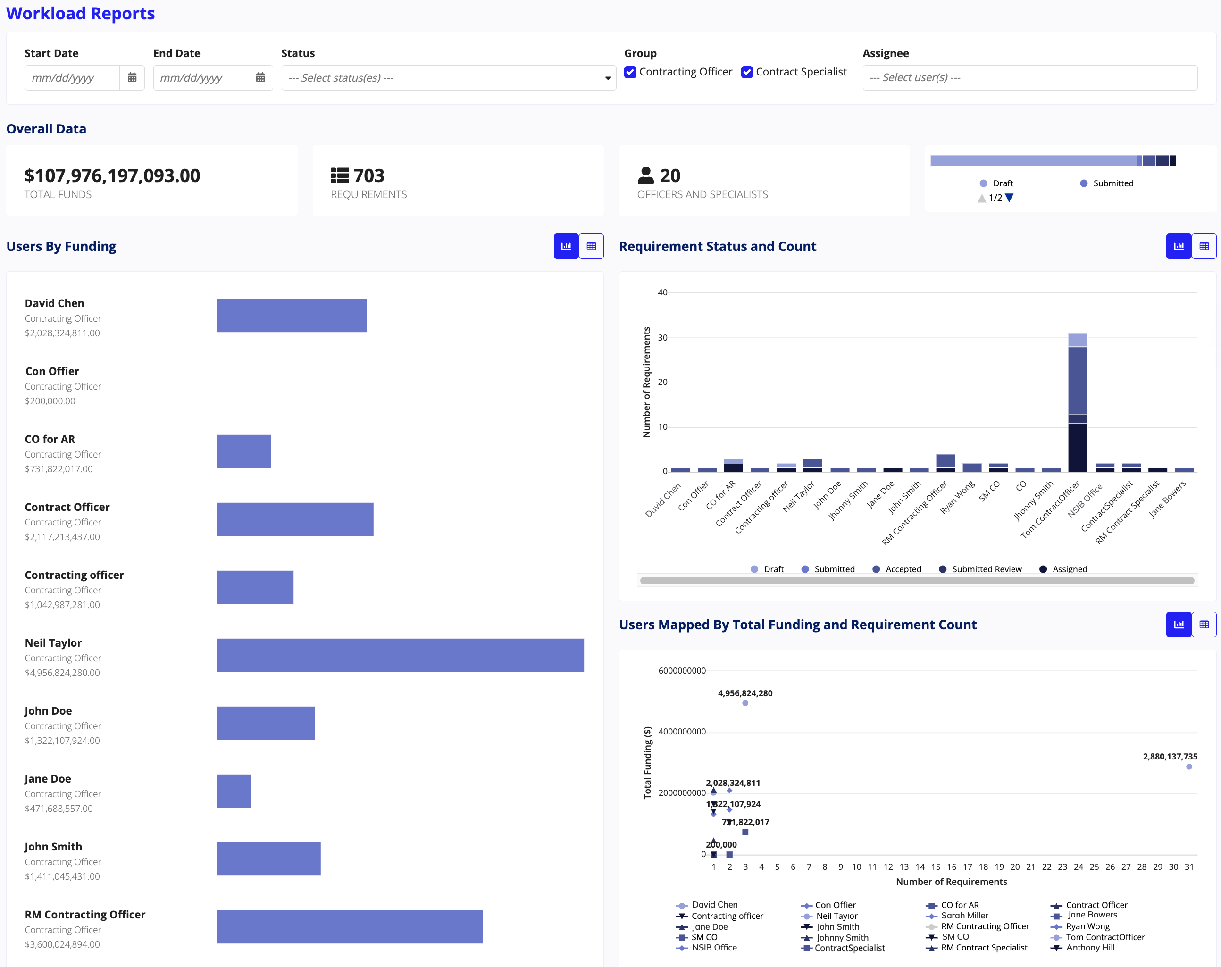Click the light Draft segment of overall status bar

tap(1034, 161)
